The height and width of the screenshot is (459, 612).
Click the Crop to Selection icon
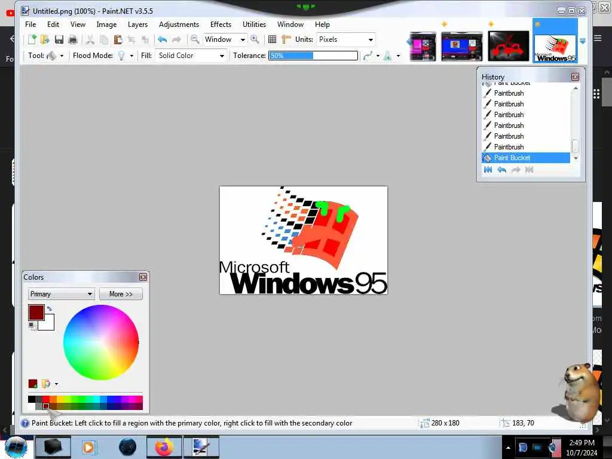[131, 39]
